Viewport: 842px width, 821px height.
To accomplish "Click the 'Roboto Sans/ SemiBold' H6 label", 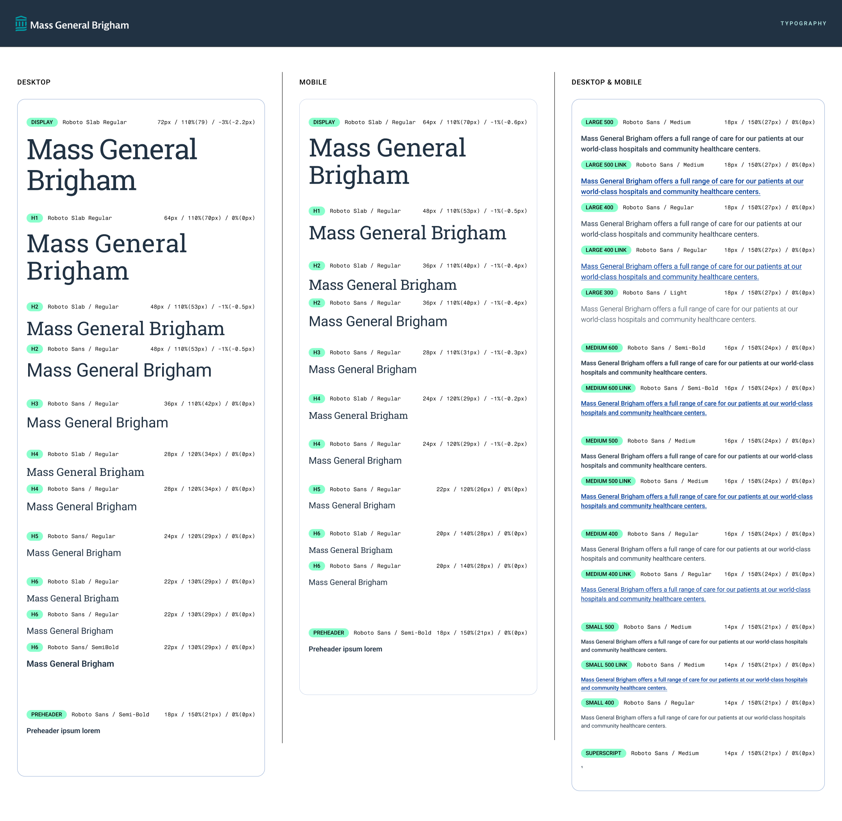I will tap(83, 647).
